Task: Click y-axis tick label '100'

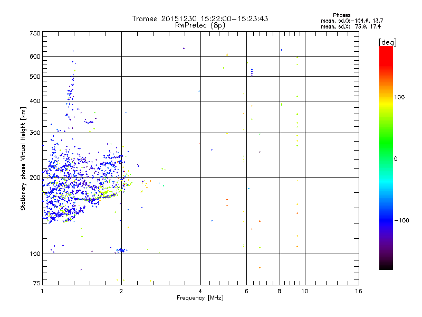Action: [x=35, y=254]
